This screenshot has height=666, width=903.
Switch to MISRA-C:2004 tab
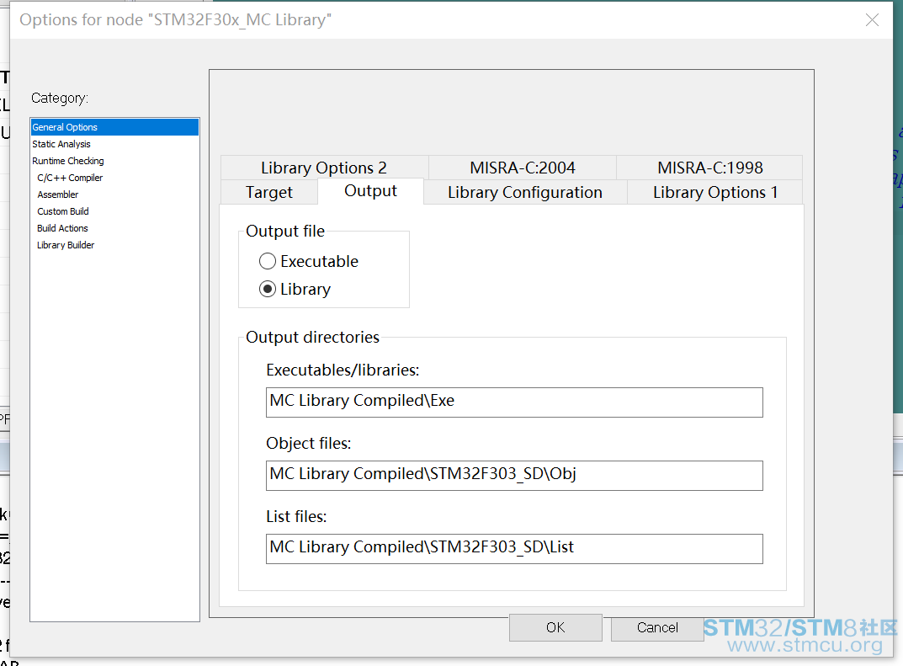[x=523, y=168]
